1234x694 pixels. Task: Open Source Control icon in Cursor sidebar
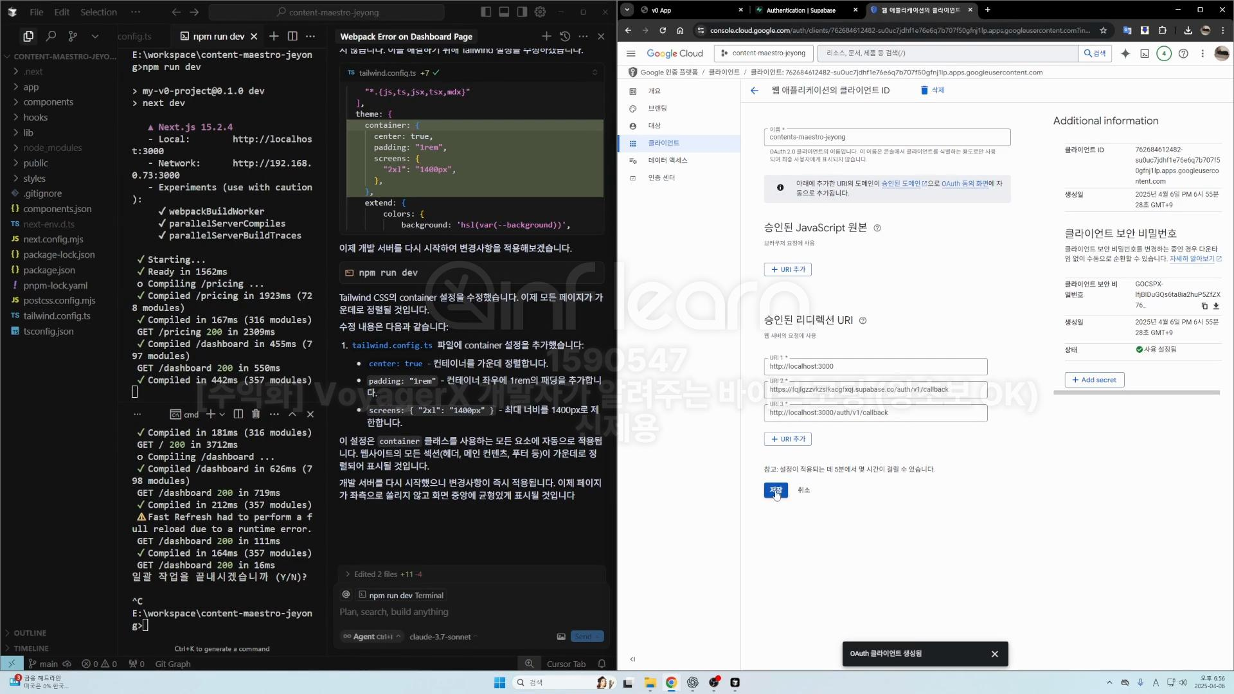(x=73, y=37)
